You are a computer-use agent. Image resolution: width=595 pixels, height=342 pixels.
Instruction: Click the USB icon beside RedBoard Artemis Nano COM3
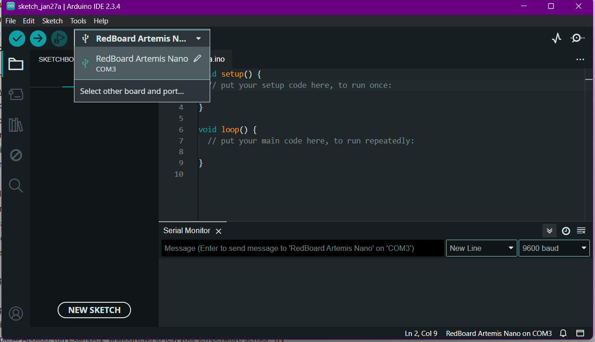pos(85,63)
